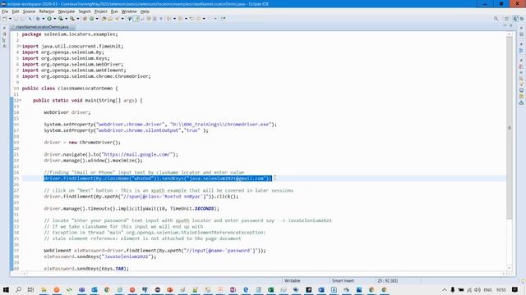Click the Console view icon in right trim
Image resolution: width=526 pixels, height=295 pixels.
(x=521, y=90)
